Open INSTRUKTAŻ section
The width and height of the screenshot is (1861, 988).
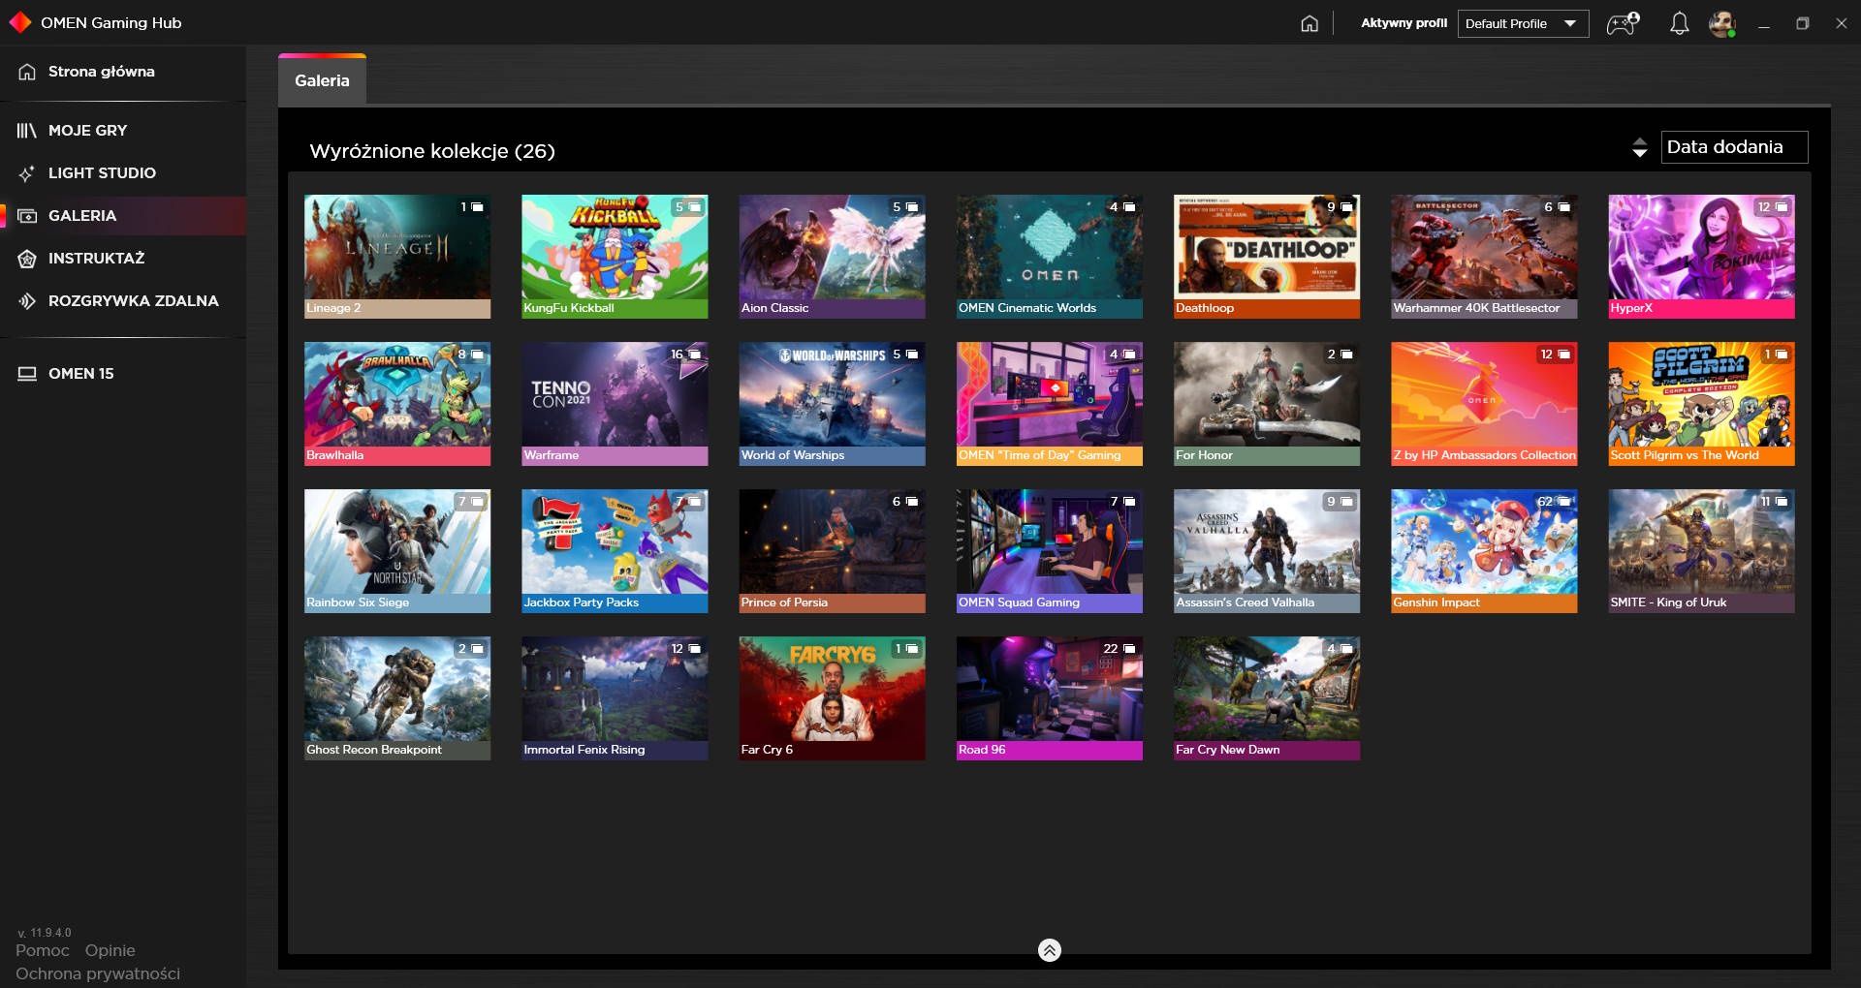(123, 259)
